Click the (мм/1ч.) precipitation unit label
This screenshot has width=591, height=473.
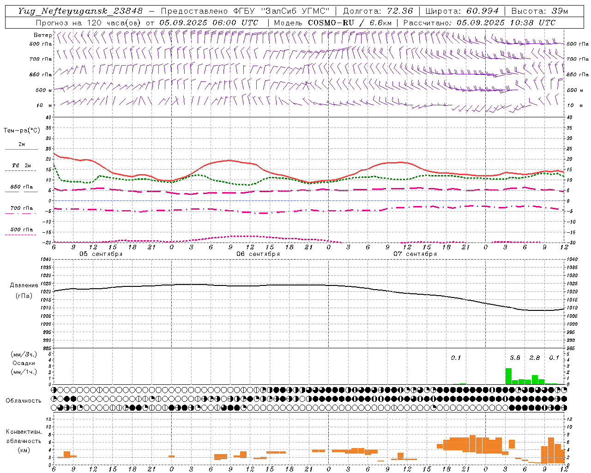pyautogui.click(x=24, y=372)
